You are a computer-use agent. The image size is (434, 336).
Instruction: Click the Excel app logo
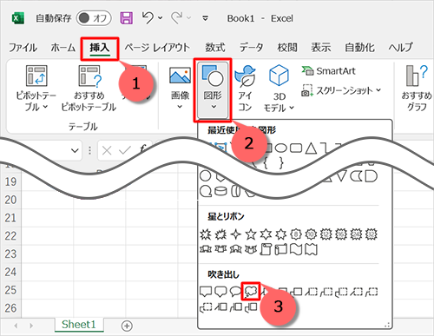(18, 18)
